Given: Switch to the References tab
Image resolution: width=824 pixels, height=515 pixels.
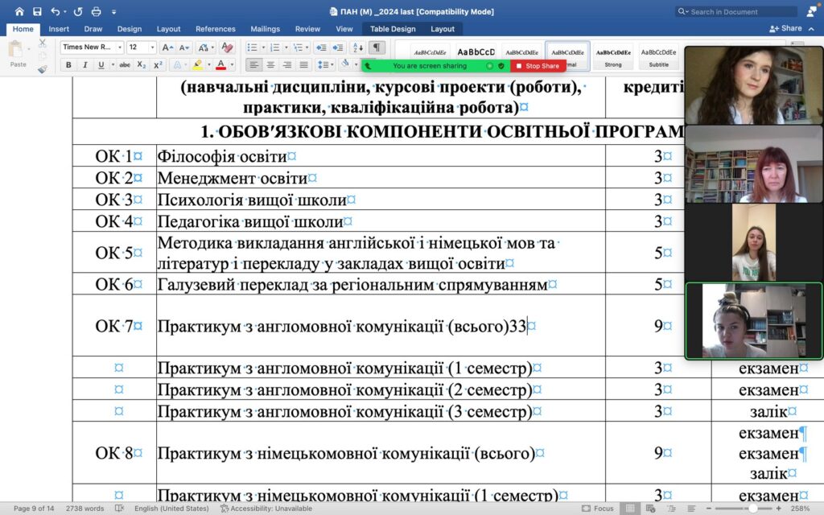Looking at the screenshot, I should coord(216,29).
